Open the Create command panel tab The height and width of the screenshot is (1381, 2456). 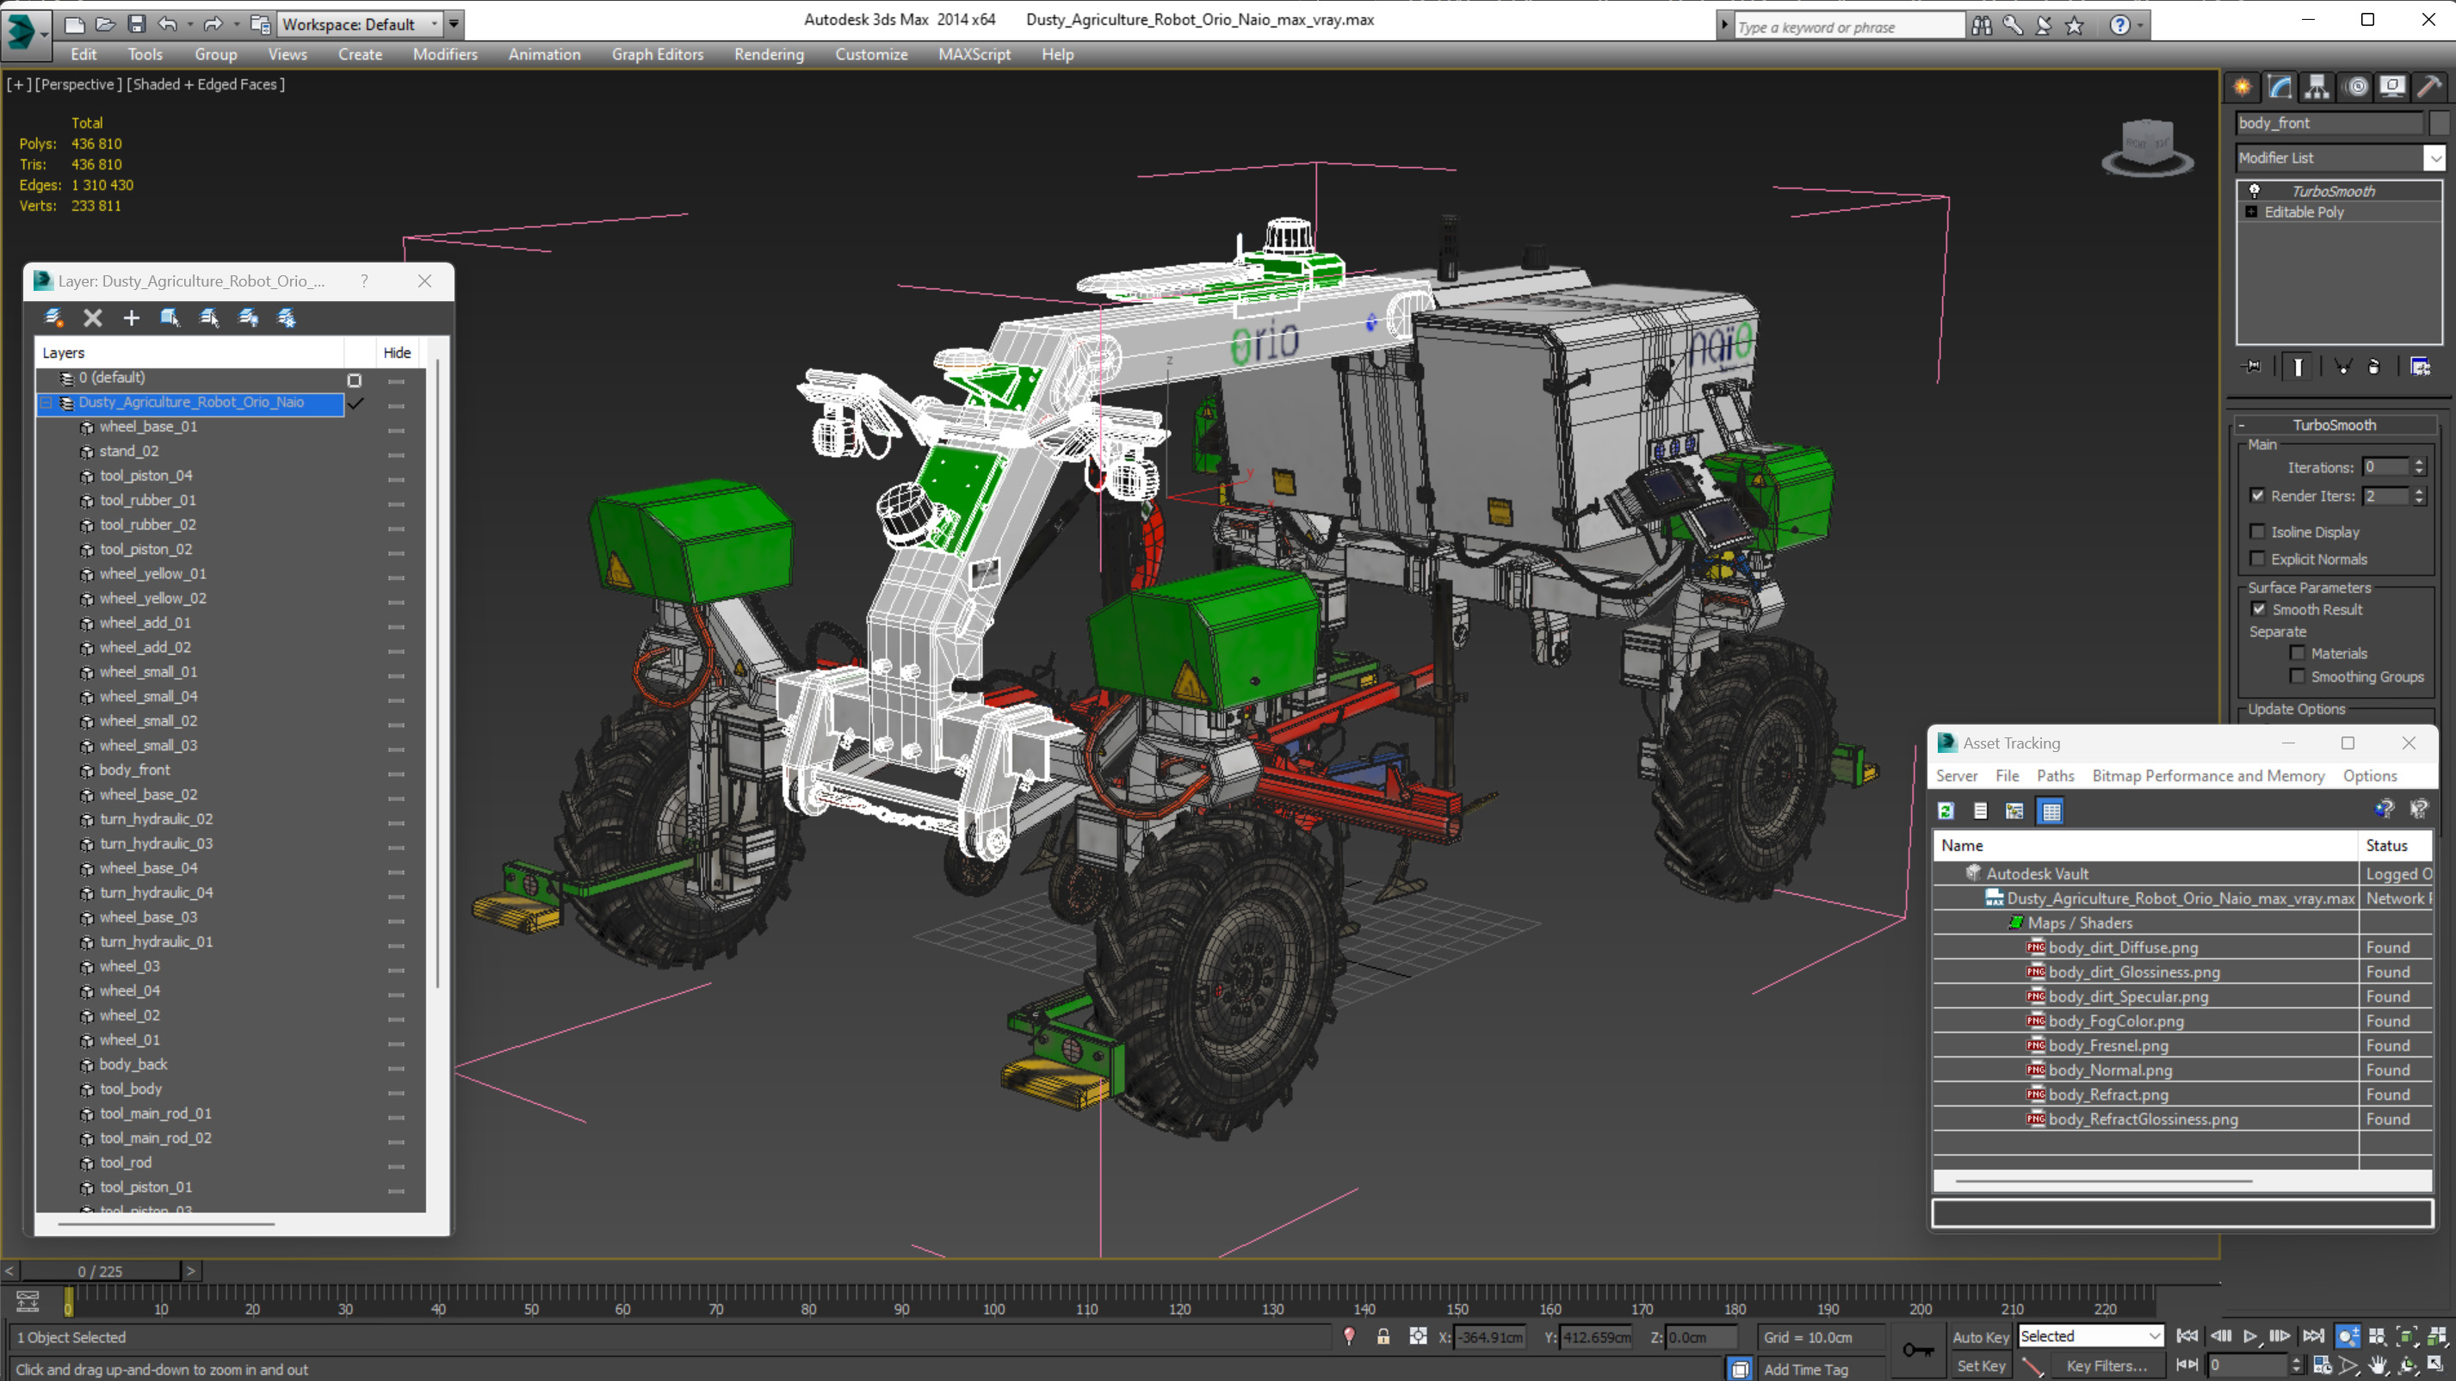click(2243, 87)
